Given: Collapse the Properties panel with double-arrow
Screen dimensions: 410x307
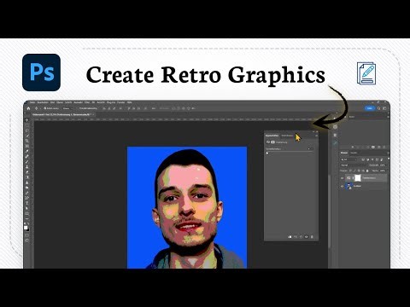Looking at the screenshot, I should pos(313,131).
